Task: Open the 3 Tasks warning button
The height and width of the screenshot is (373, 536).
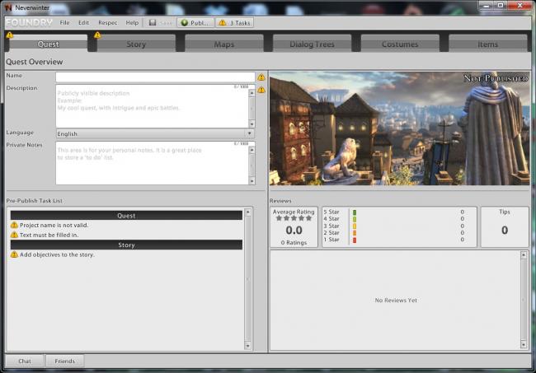Action: point(234,23)
